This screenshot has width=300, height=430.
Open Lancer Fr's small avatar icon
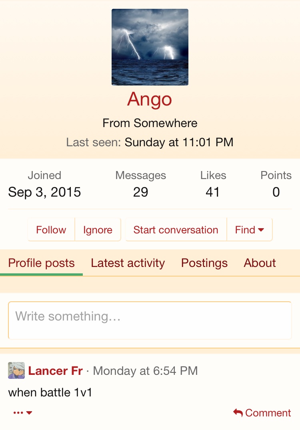pos(16,370)
